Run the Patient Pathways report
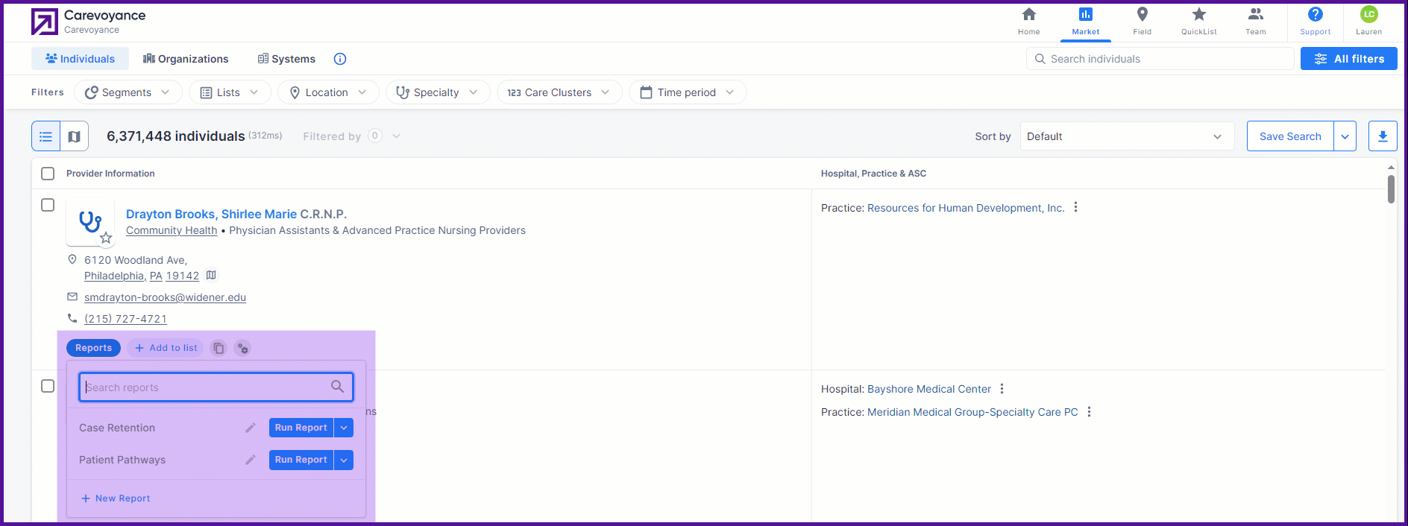 pos(301,460)
